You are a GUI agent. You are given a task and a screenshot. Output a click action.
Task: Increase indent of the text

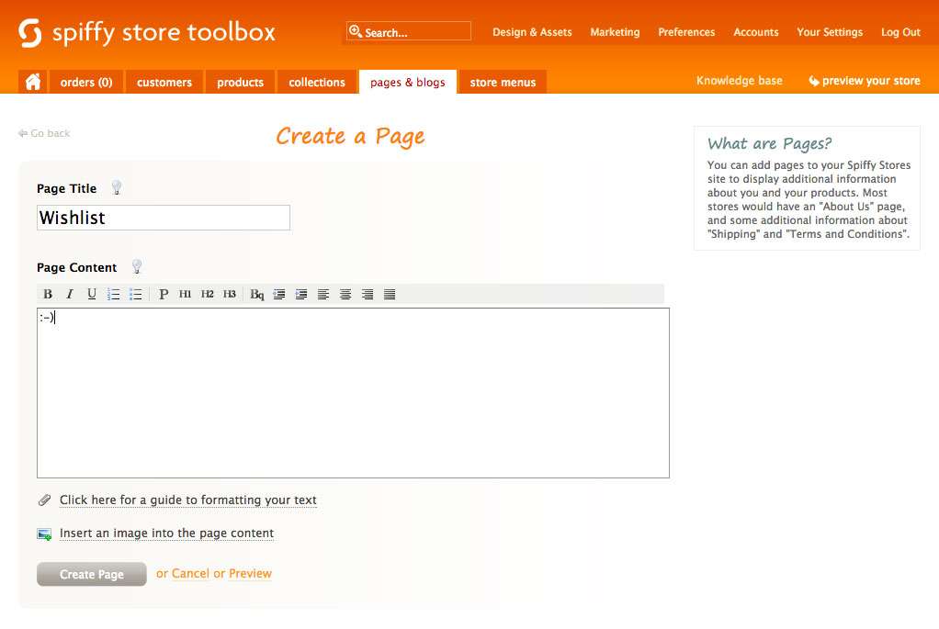[301, 294]
